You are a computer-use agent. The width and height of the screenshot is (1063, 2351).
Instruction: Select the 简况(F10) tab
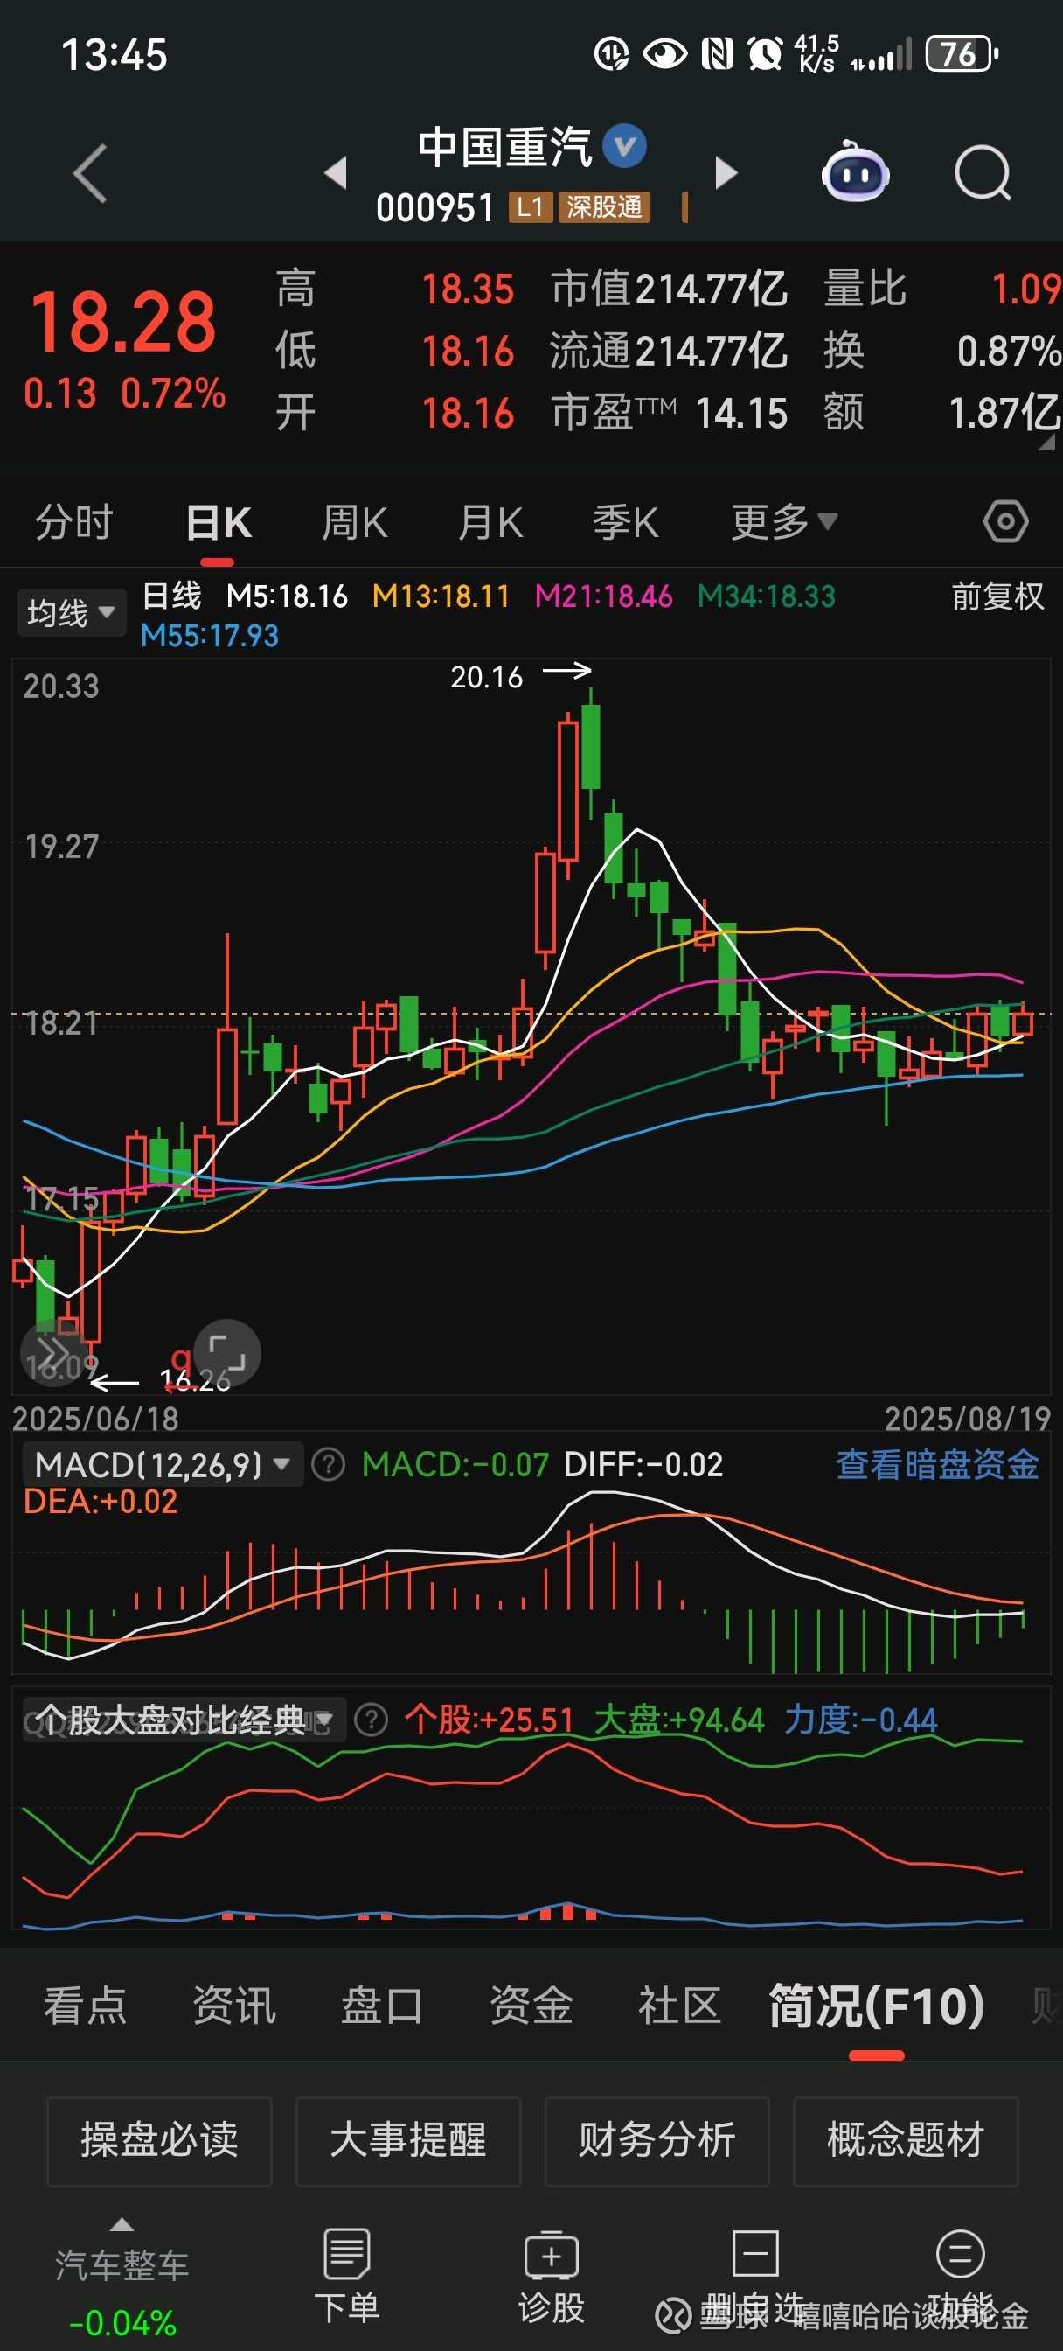coord(877,2006)
